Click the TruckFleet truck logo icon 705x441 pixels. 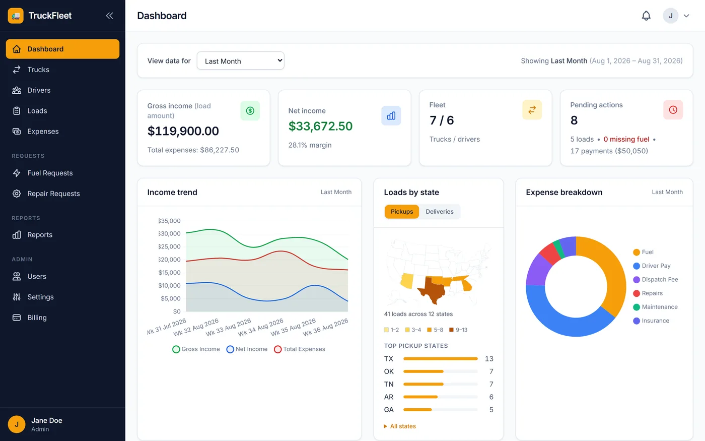click(x=16, y=16)
